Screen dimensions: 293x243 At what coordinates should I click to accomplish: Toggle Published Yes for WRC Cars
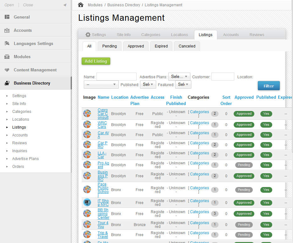[x=266, y=124]
